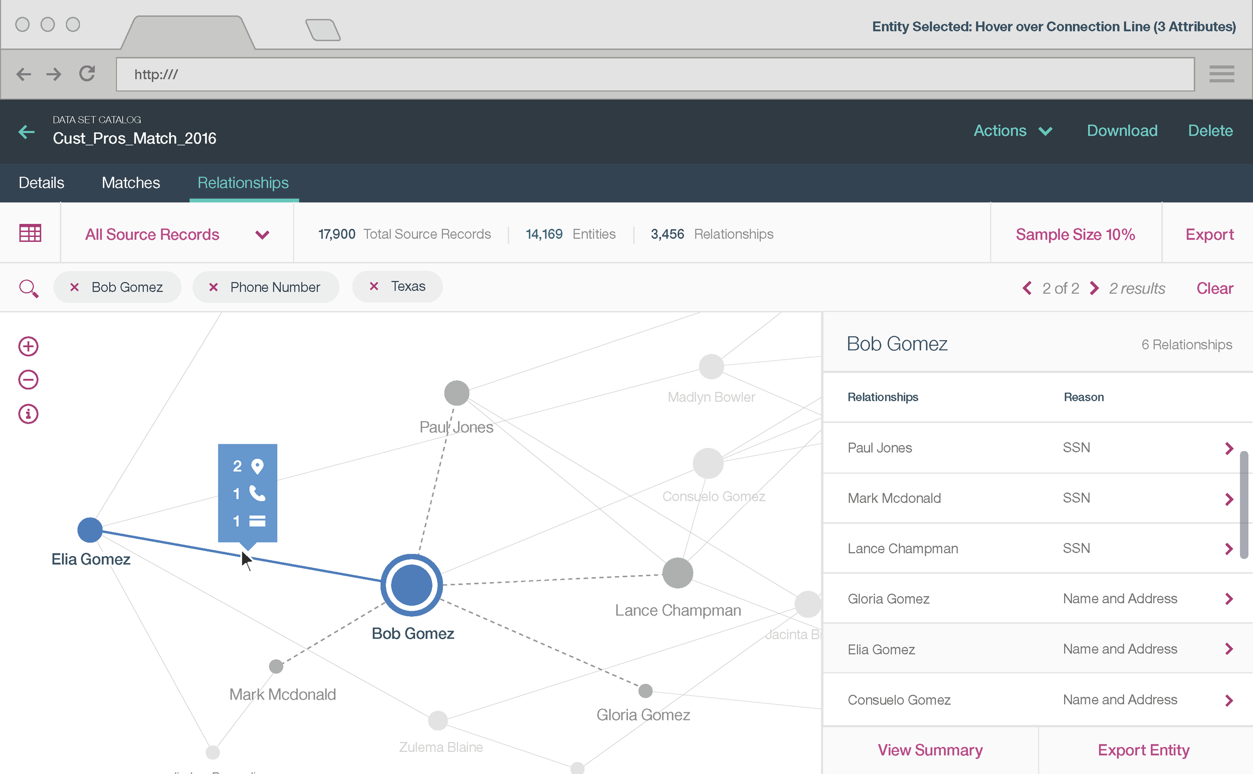Image resolution: width=1253 pixels, height=774 pixels.
Task: Click the search magnifier icon
Action: click(28, 288)
